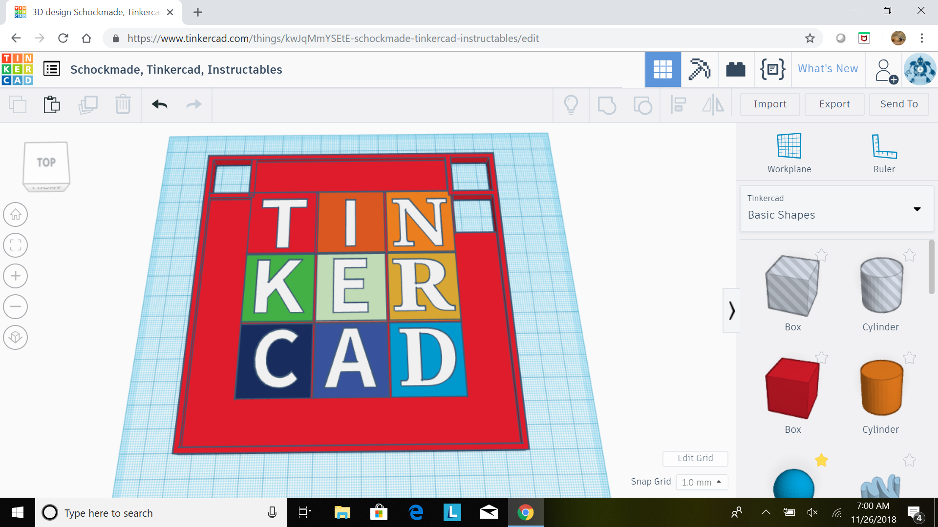Open Windows notification center
This screenshot has width=938, height=527.
(x=915, y=513)
